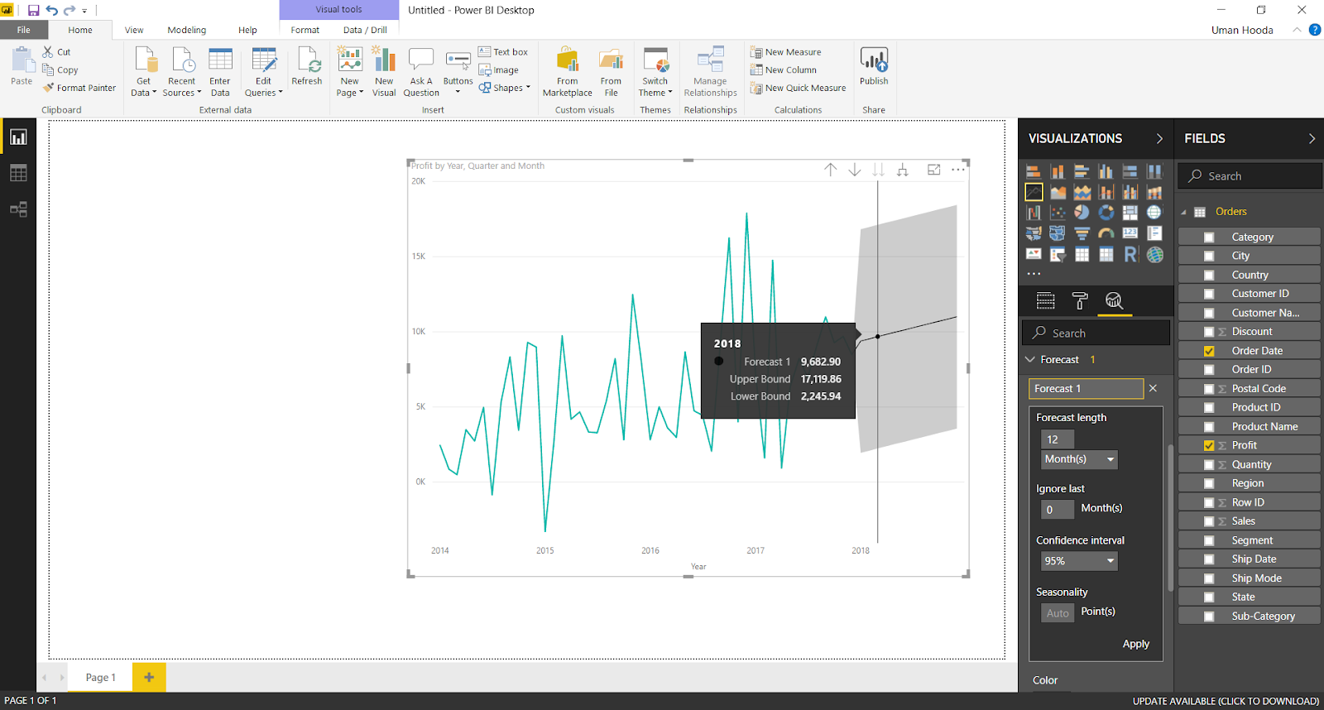This screenshot has height=710, width=1324.
Task: Open the Modeling ribbon tab
Action: (186, 30)
